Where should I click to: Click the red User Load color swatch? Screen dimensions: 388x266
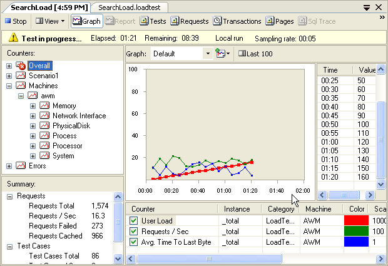(x=355, y=220)
